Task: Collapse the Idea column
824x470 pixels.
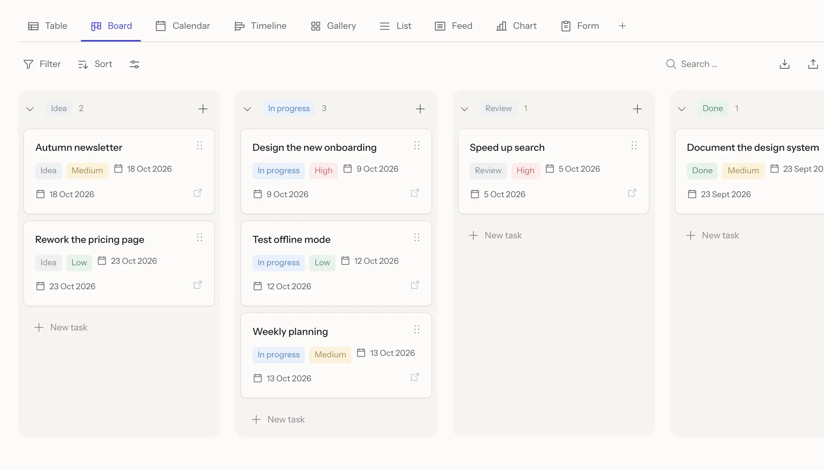Action: click(30, 109)
